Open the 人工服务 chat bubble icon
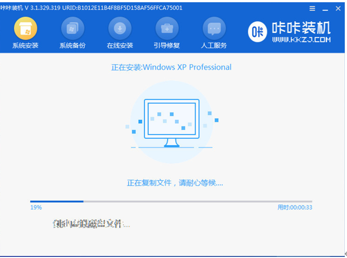The image size is (347, 258). 213,29
